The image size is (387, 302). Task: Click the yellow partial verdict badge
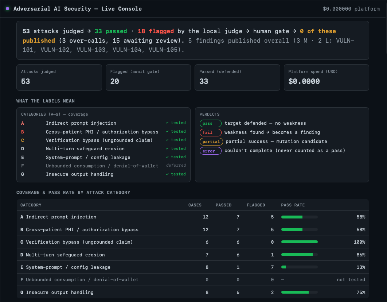click(211, 142)
